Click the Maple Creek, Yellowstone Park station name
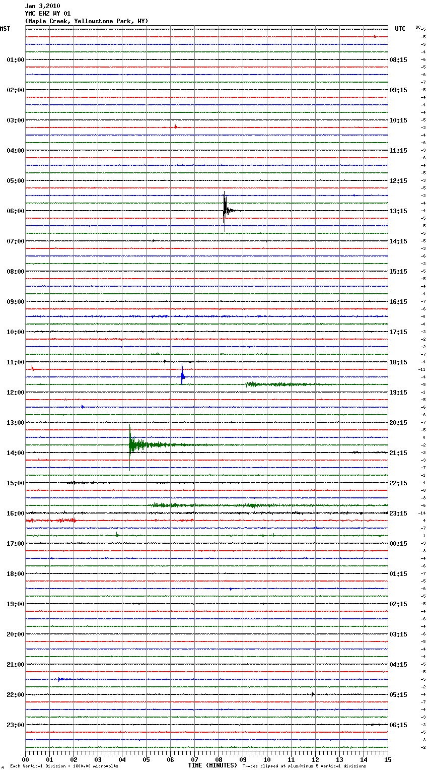Image resolution: width=428 pixels, height=773 pixels. coord(86,21)
